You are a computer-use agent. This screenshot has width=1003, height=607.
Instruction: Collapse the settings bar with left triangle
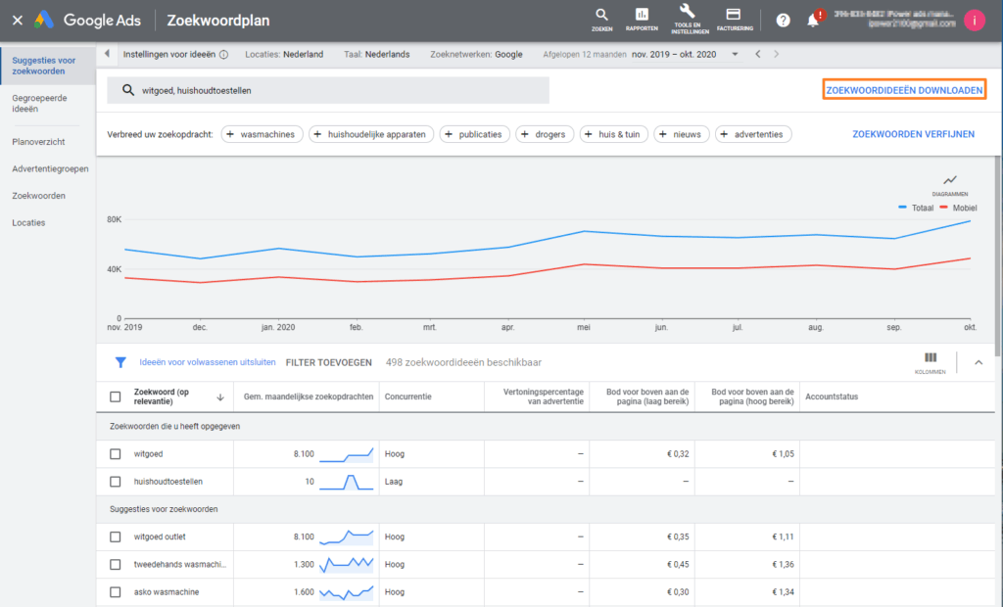click(107, 54)
